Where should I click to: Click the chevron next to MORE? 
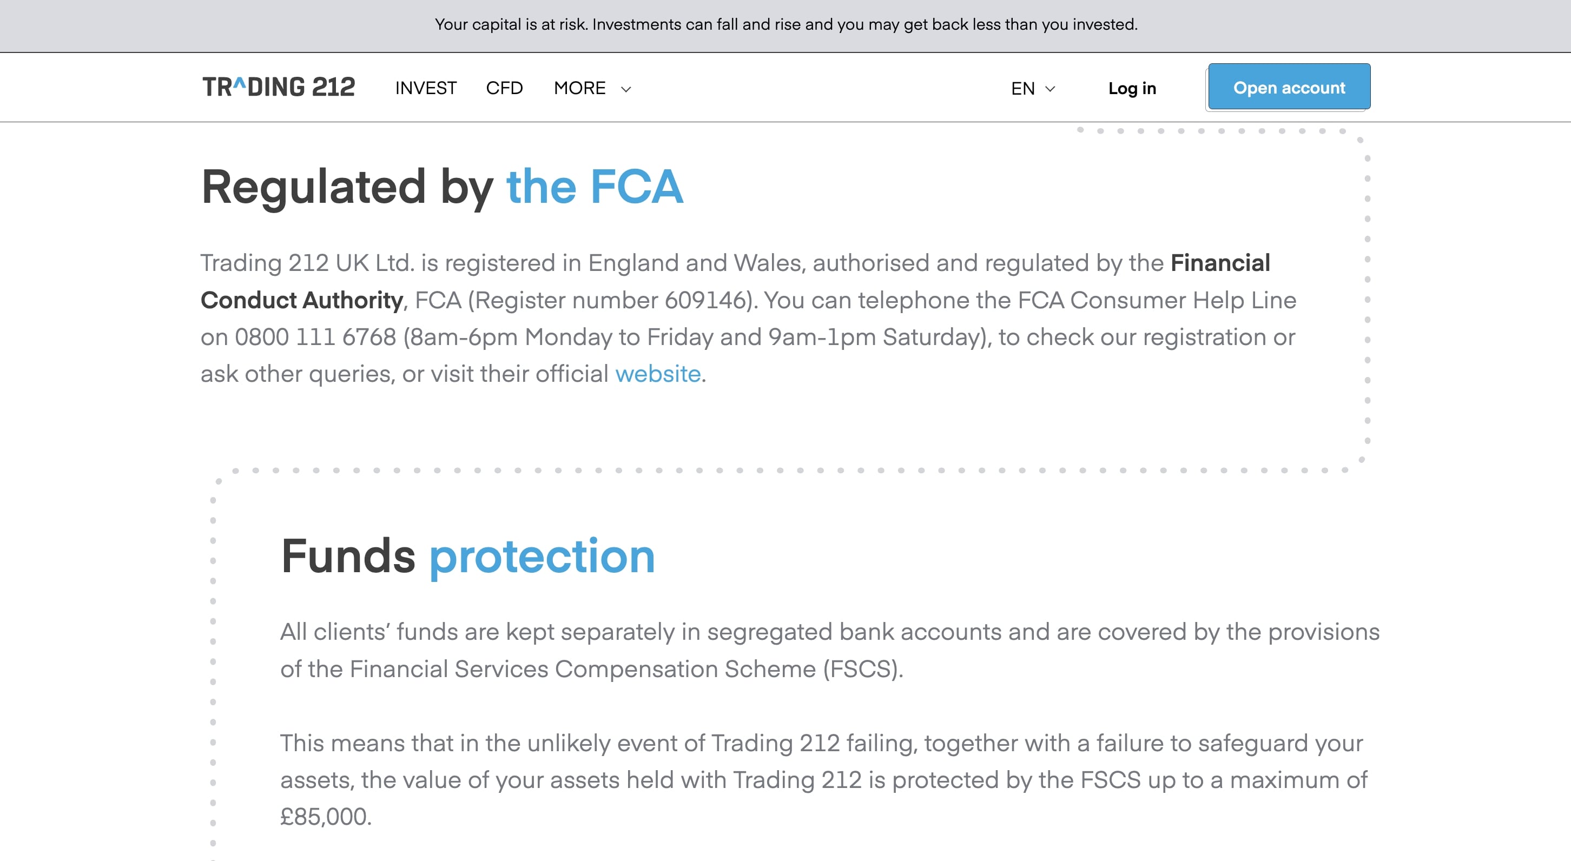(x=626, y=89)
